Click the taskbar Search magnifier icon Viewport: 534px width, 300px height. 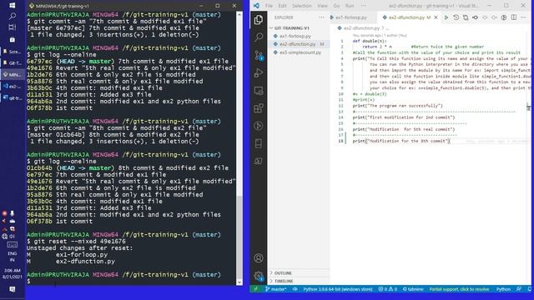(x=13, y=16)
